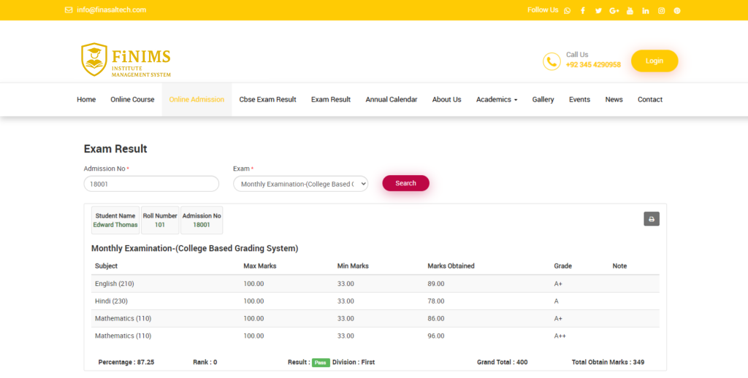The image size is (748, 378).
Task: Open the Gallery page
Action: pos(543,100)
